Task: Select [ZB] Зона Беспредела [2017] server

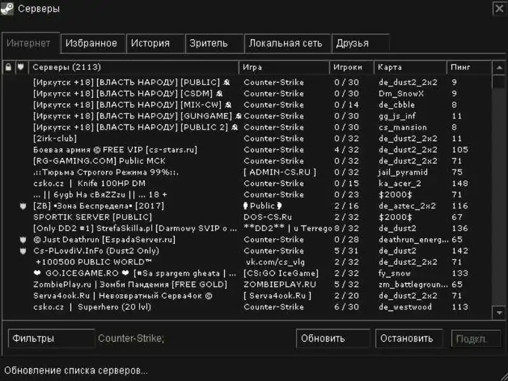Action: point(247,206)
